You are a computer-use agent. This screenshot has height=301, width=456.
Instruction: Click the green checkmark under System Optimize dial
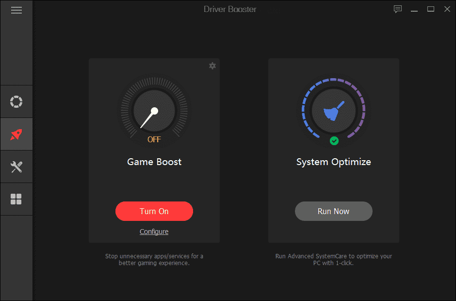[x=334, y=141]
